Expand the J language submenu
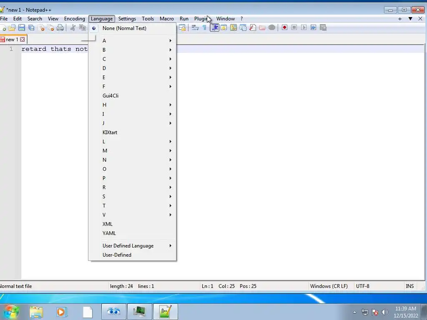This screenshot has width=427, height=320. point(132,123)
